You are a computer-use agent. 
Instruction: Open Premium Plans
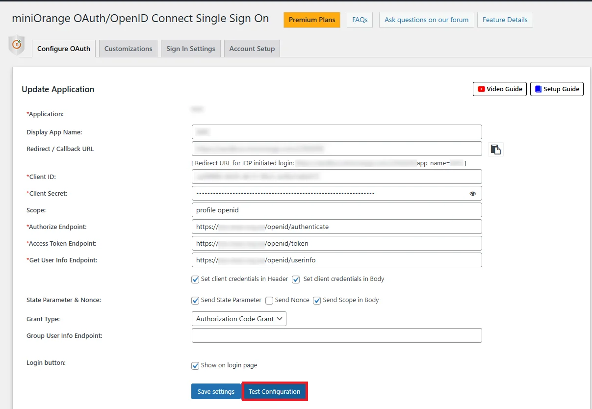click(311, 20)
